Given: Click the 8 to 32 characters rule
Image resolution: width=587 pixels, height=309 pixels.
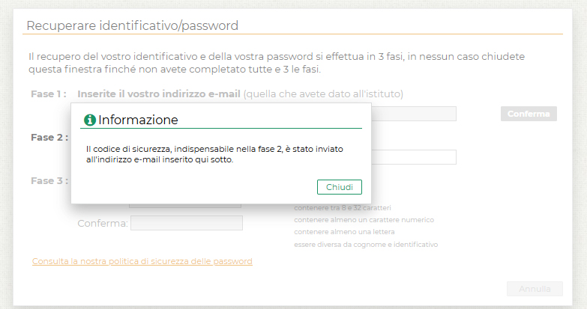Looking at the screenshot, I should tap(343, 208).
